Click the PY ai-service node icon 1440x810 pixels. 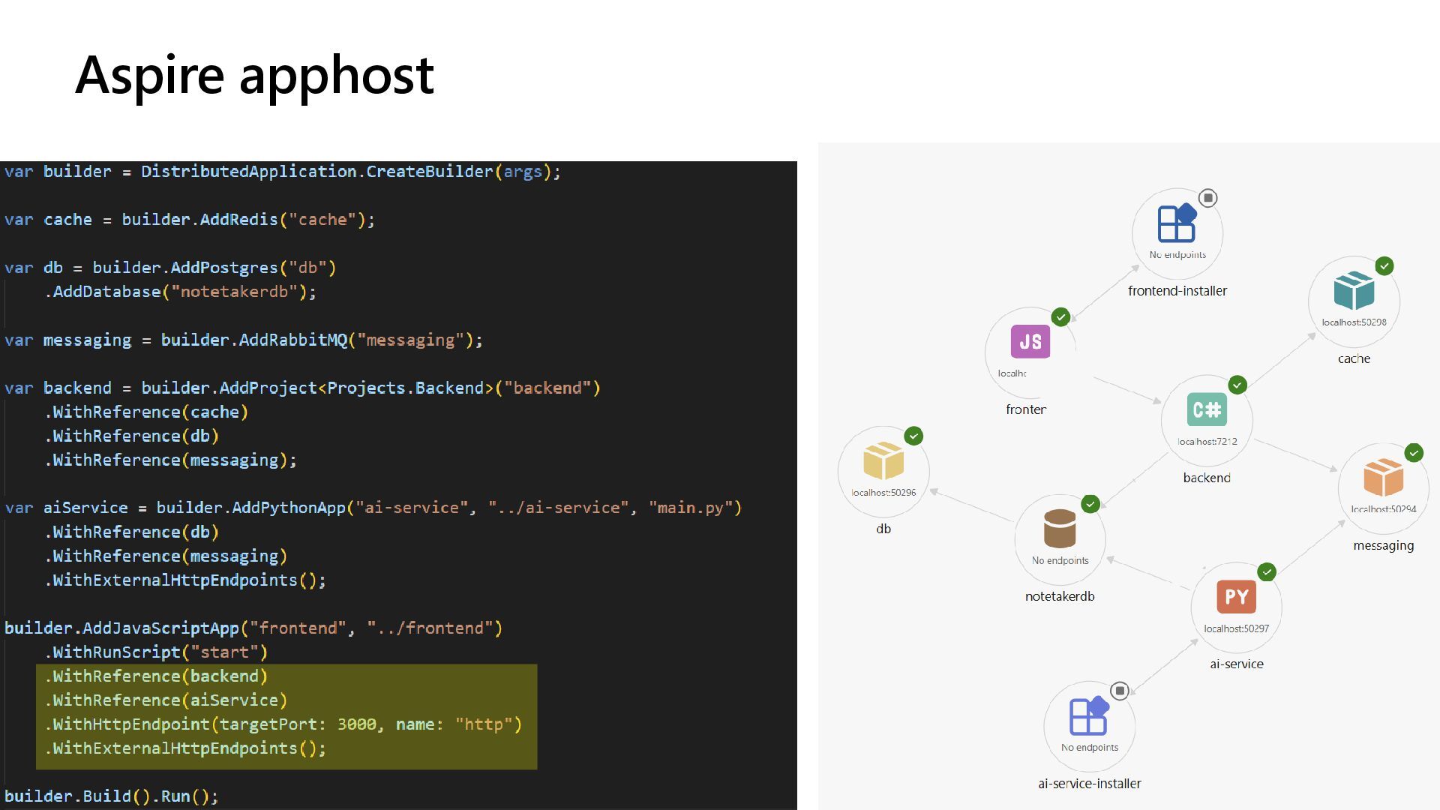click(x=1236, y=597)
